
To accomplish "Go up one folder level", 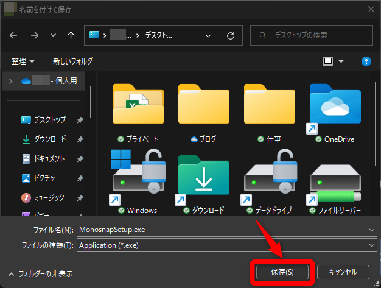I will tap(71, 35).
